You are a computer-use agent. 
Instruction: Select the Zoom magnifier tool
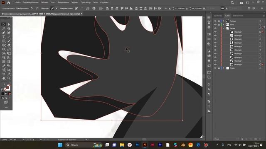(9, 78)
